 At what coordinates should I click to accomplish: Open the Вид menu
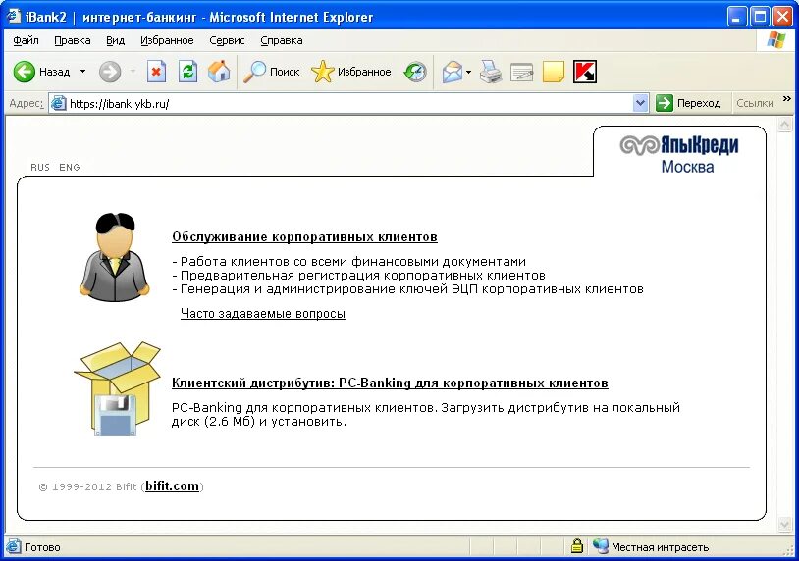pos(115,41)
